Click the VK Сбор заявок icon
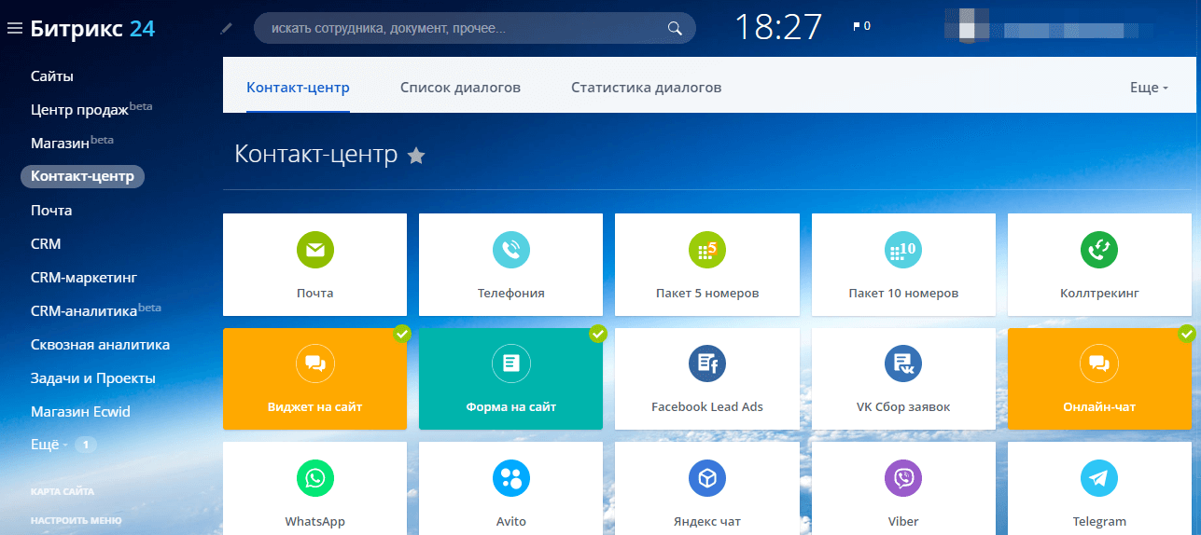The image size is (1201, 535). tap(902, 364)
